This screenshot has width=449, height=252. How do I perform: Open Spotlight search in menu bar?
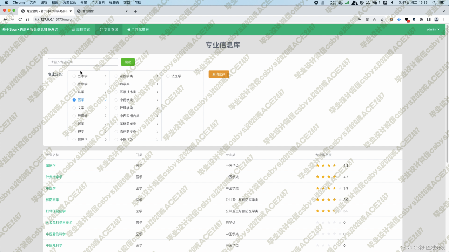(x=435, y=2)
